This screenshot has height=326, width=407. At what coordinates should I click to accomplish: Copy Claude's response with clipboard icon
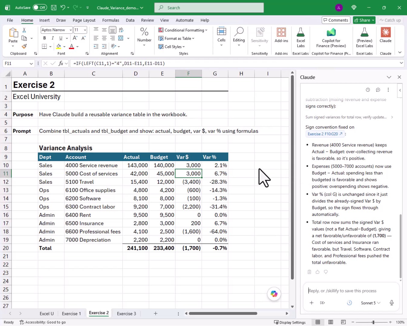click(309, 272)
